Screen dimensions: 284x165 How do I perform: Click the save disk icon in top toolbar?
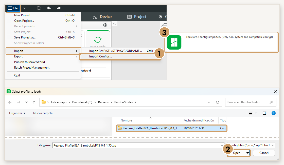(39, 8)
